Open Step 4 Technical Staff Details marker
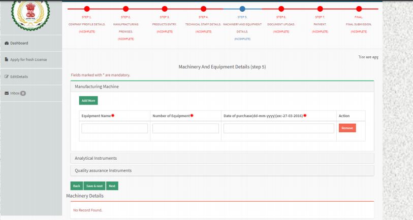This screenshot has width=413, height=220. (x=203, y=9)
